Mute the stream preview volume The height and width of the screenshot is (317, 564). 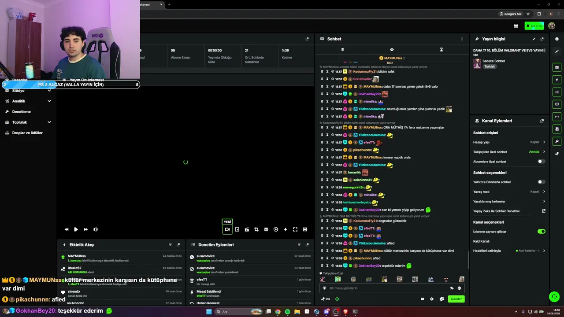point(96,229)
